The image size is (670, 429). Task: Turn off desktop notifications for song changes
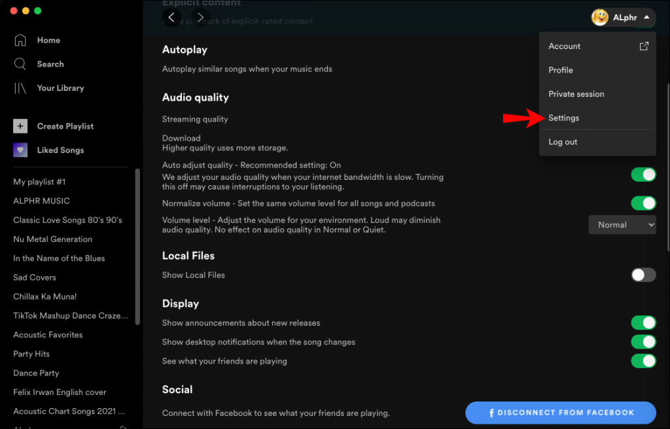tap(644, 341)
